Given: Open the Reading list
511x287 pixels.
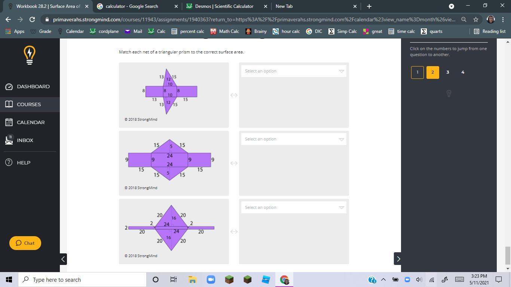Looking at the screenshot, I should point(490,31).
